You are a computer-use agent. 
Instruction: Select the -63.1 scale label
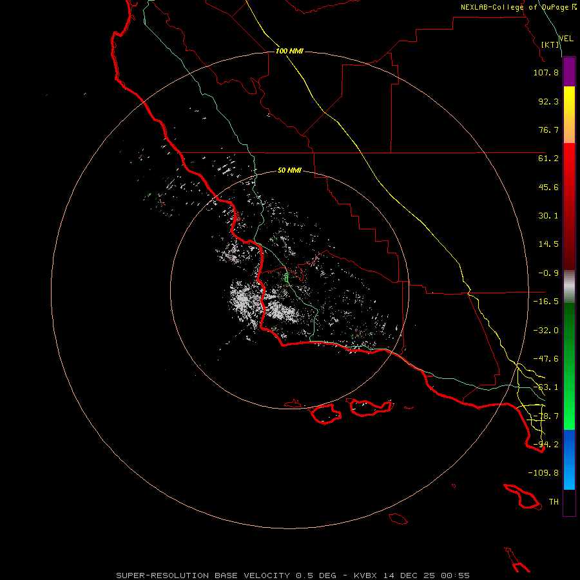point(546,387)
